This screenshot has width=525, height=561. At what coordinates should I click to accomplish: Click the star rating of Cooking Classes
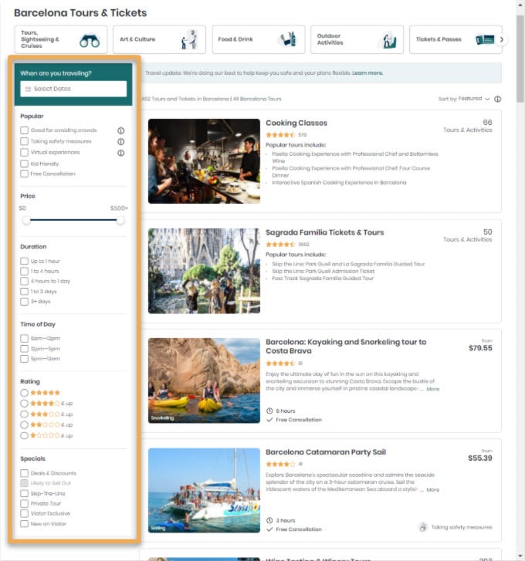(280, 135)
